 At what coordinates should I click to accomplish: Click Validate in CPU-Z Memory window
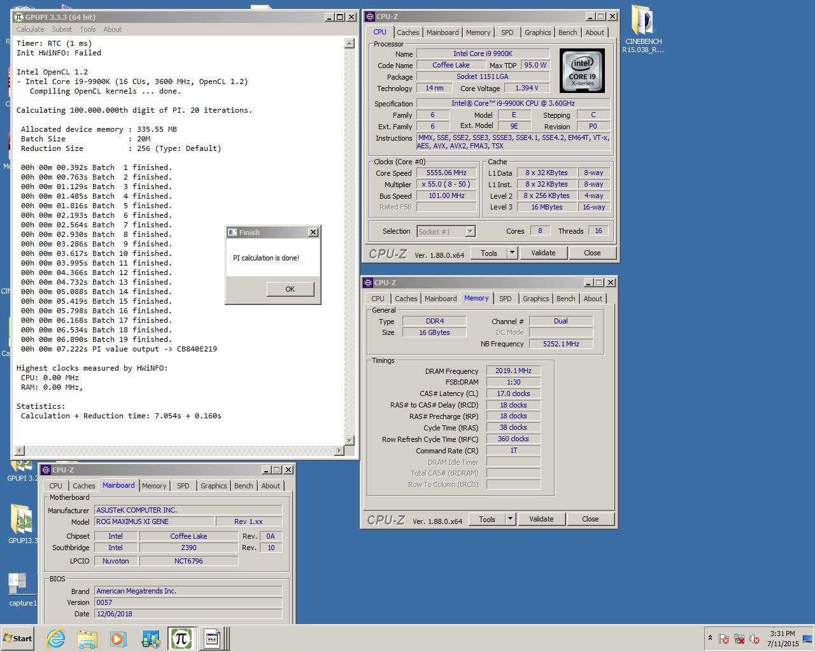click(541, 519)
